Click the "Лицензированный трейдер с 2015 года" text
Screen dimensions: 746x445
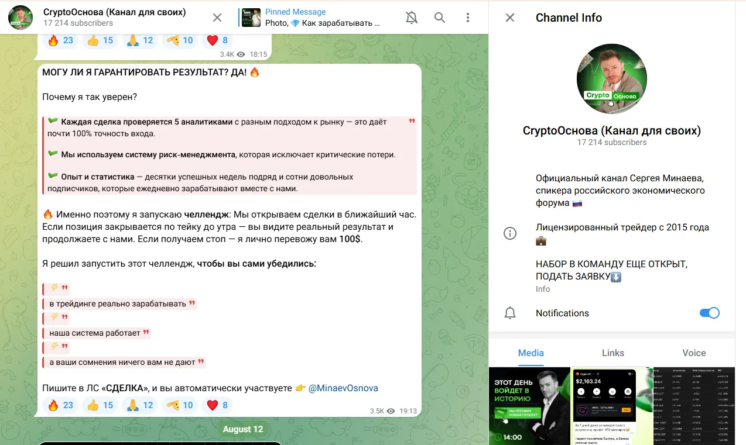622,227
